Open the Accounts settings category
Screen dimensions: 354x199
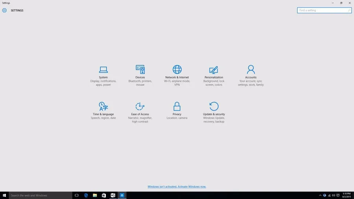[x=251, y=76]
